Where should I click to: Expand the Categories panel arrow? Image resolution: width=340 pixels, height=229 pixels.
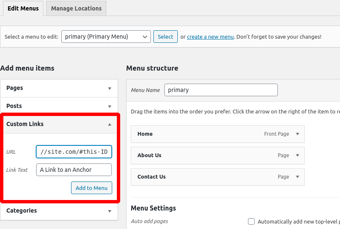click(x=110, y=211)
